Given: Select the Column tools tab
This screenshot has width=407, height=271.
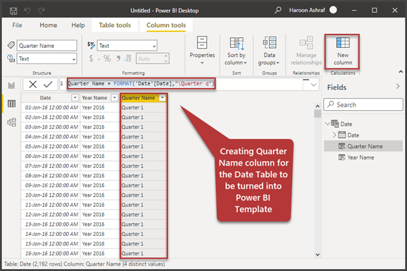Looking at the screenshot, I should click(166, 25).
